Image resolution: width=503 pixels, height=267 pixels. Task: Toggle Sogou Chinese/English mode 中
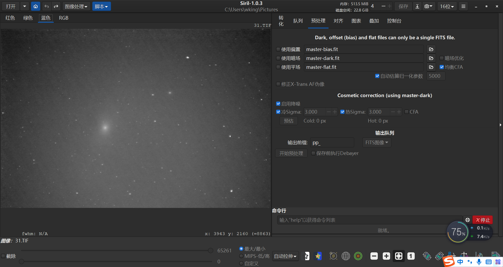460,262
